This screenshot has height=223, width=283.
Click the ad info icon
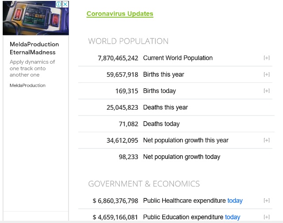click(59, 4)
